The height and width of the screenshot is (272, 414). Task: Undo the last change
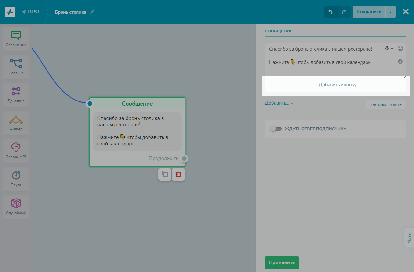330,12
